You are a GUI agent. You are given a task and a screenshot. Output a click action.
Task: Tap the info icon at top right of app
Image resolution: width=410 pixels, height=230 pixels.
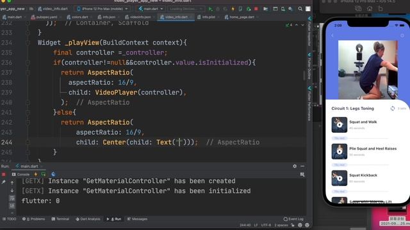(x=402, y=35)
